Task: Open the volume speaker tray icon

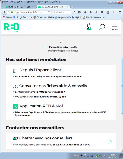Action: point(100,156)
